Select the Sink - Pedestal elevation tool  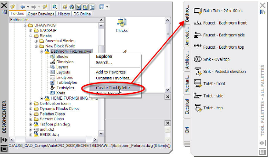(x=220, y=72)
